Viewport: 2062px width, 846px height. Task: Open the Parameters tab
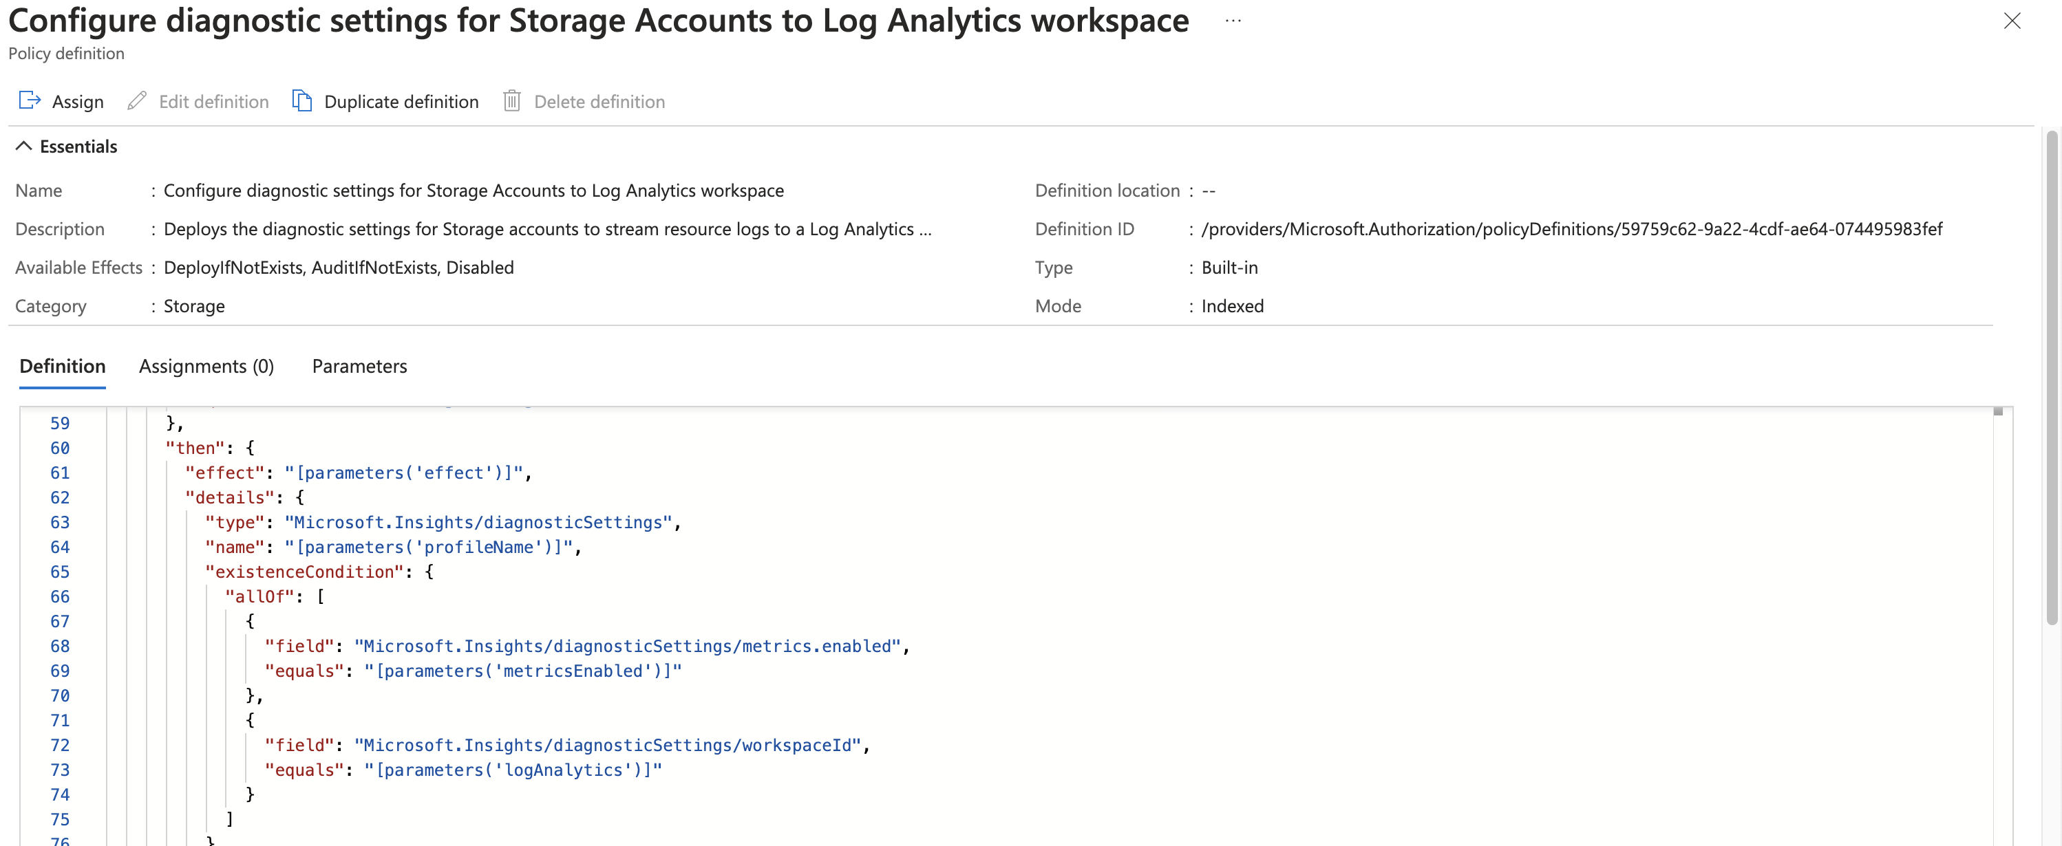(359, 366)
